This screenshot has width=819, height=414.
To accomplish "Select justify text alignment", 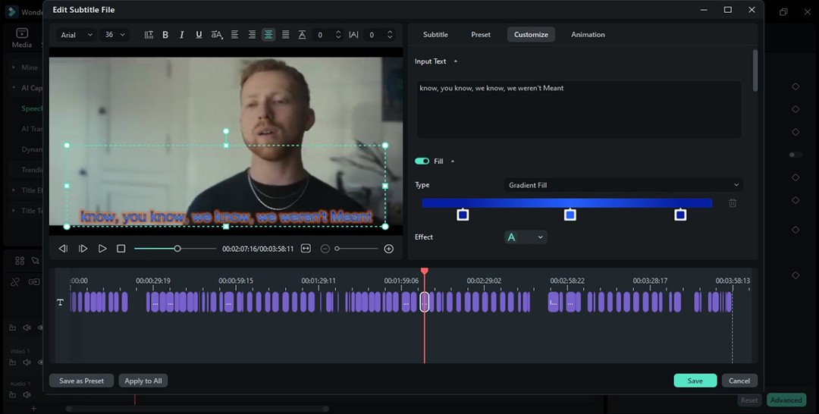I will [285, 35].
